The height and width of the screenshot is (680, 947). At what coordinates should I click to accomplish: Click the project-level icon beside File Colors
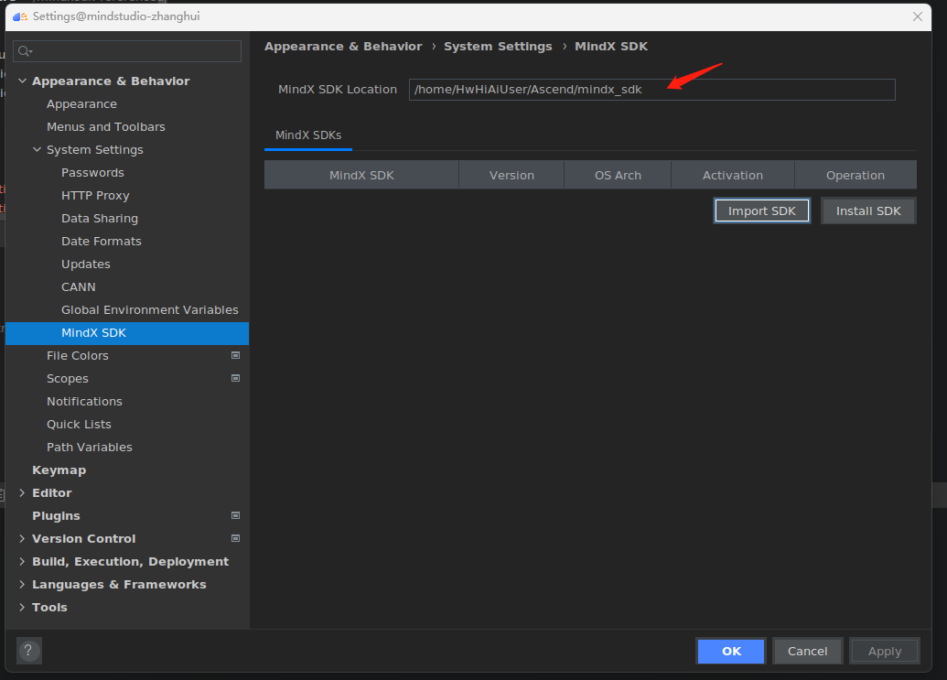coord(235,356)
